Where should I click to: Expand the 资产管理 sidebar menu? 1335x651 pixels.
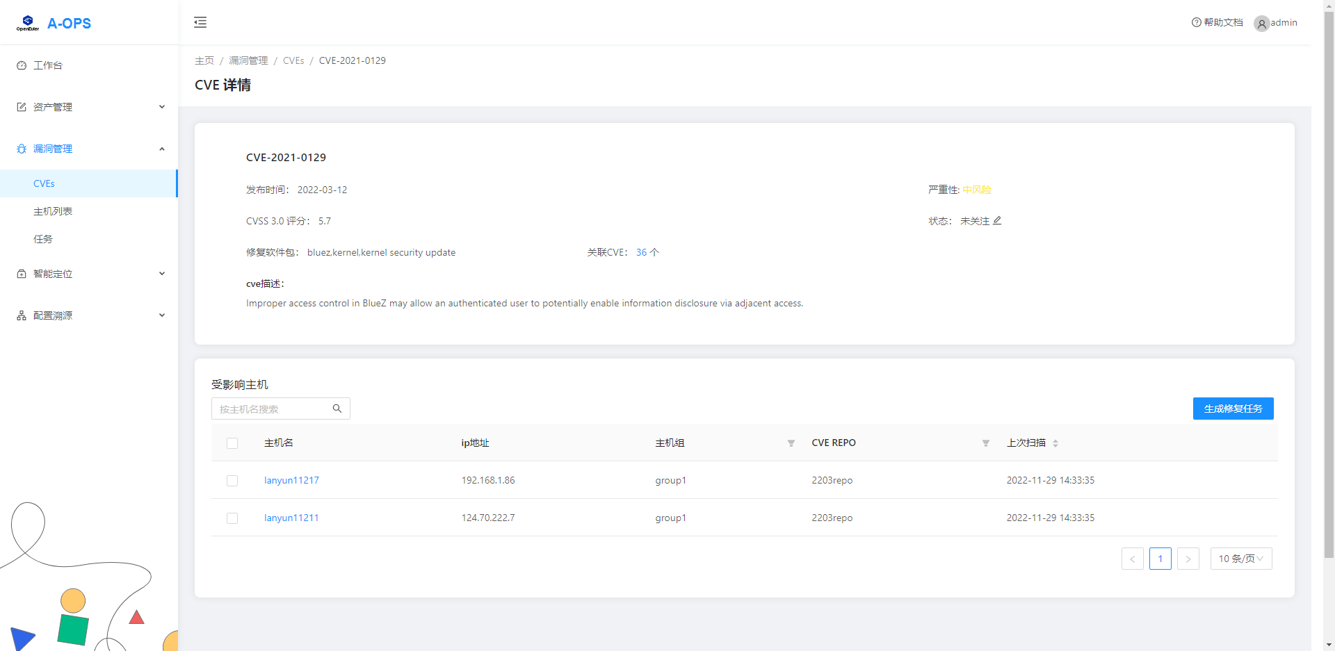click(x=89, y=107)
